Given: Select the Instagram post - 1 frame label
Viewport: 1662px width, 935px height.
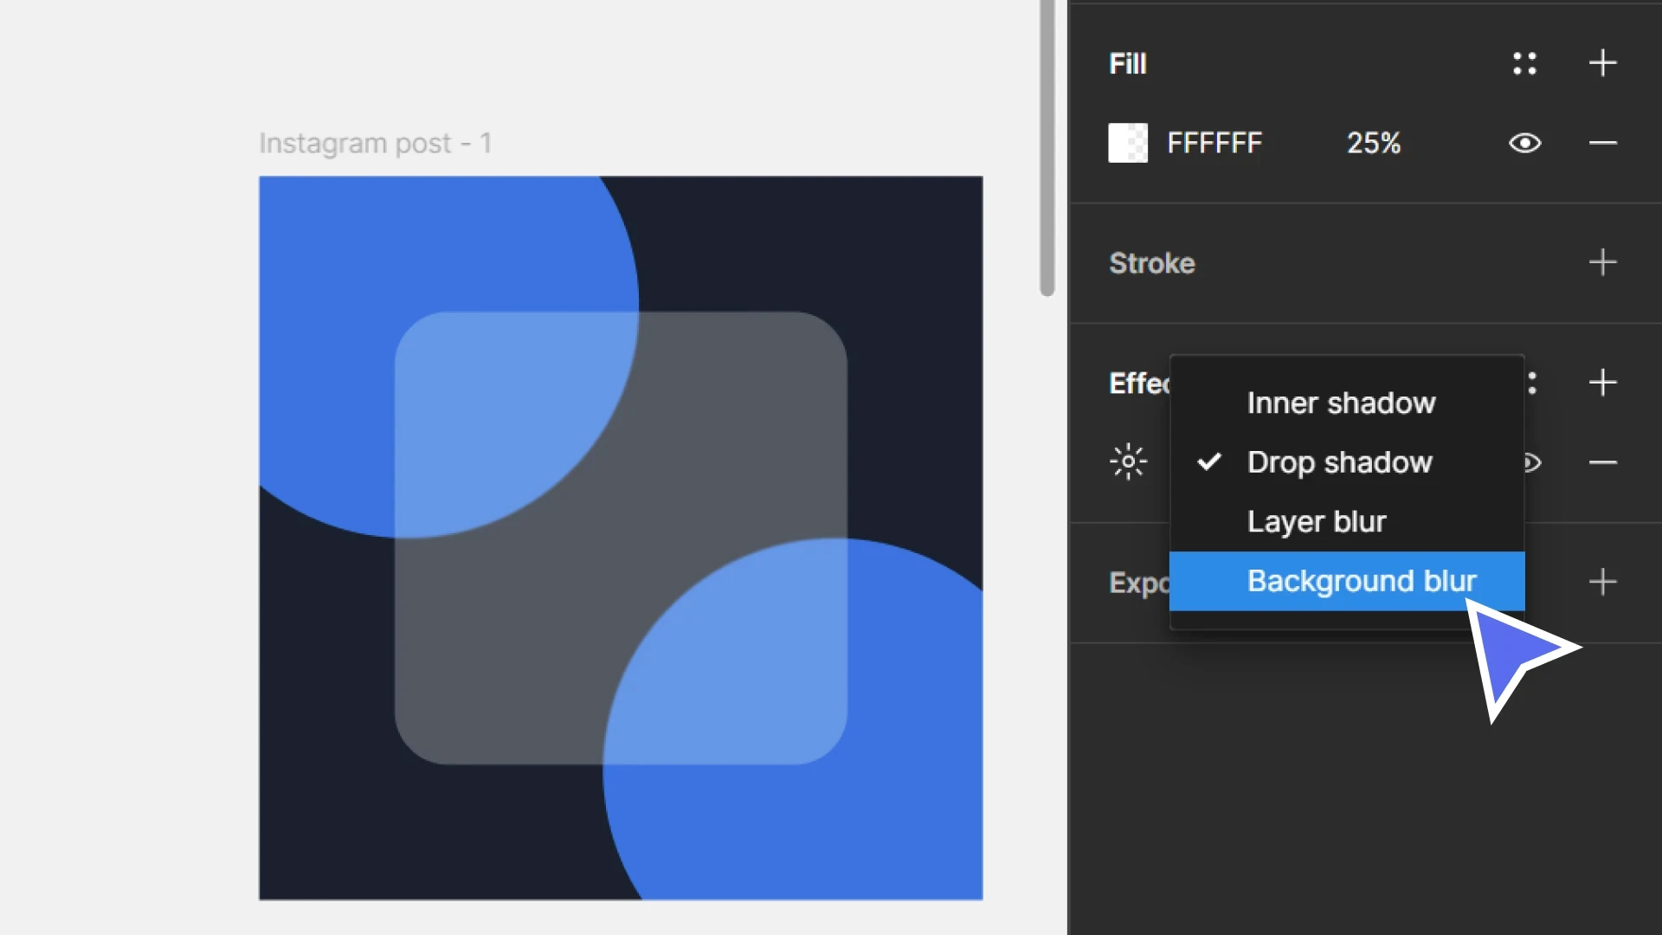Looking at the screenshot, I should [x=376, y=143].
